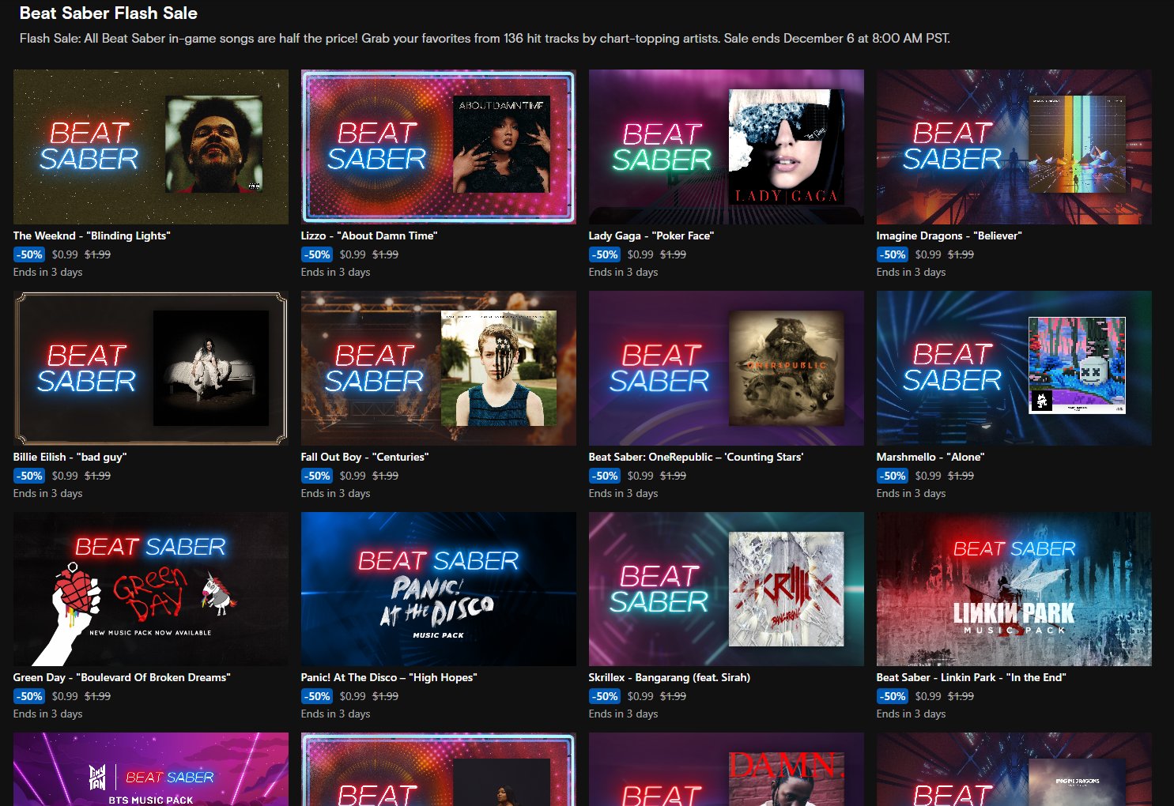Open The Weeknd Blinding Lights thumbnail
Screen dimensions: 1174x806
(151, 147)
